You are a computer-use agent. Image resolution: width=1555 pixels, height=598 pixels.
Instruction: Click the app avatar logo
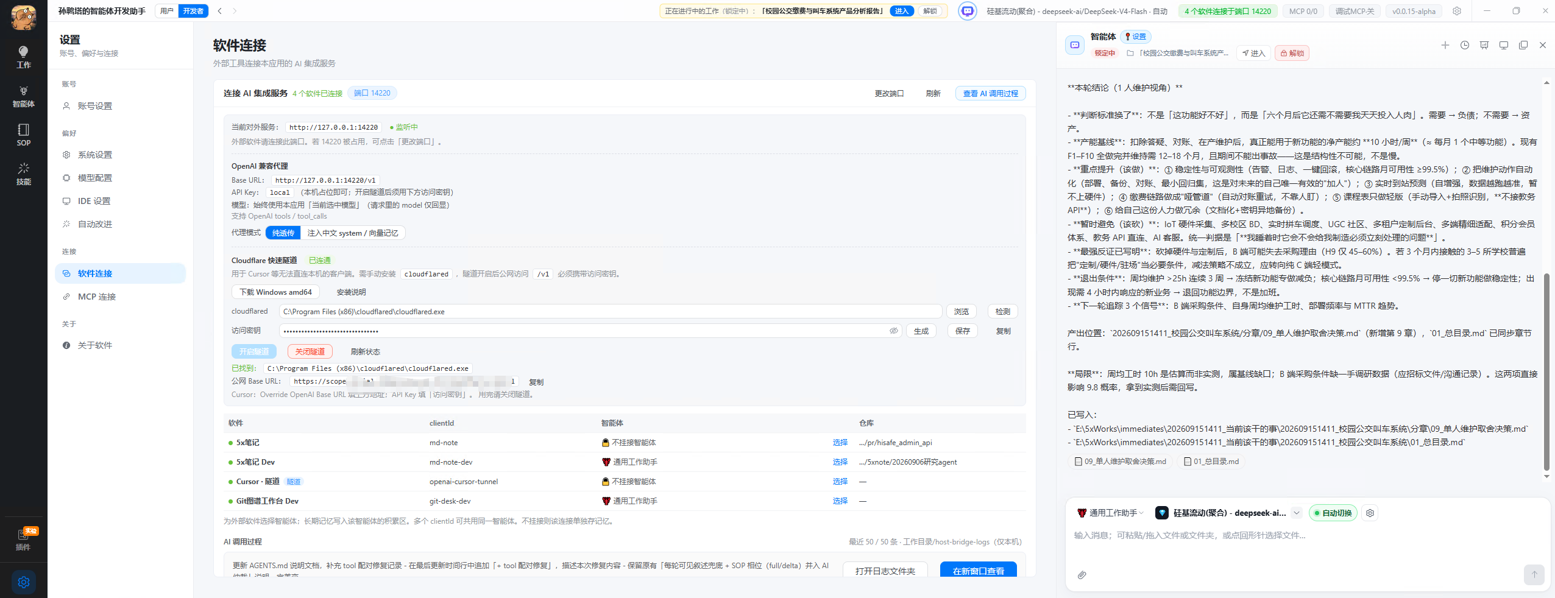click(x=24, y=18)
